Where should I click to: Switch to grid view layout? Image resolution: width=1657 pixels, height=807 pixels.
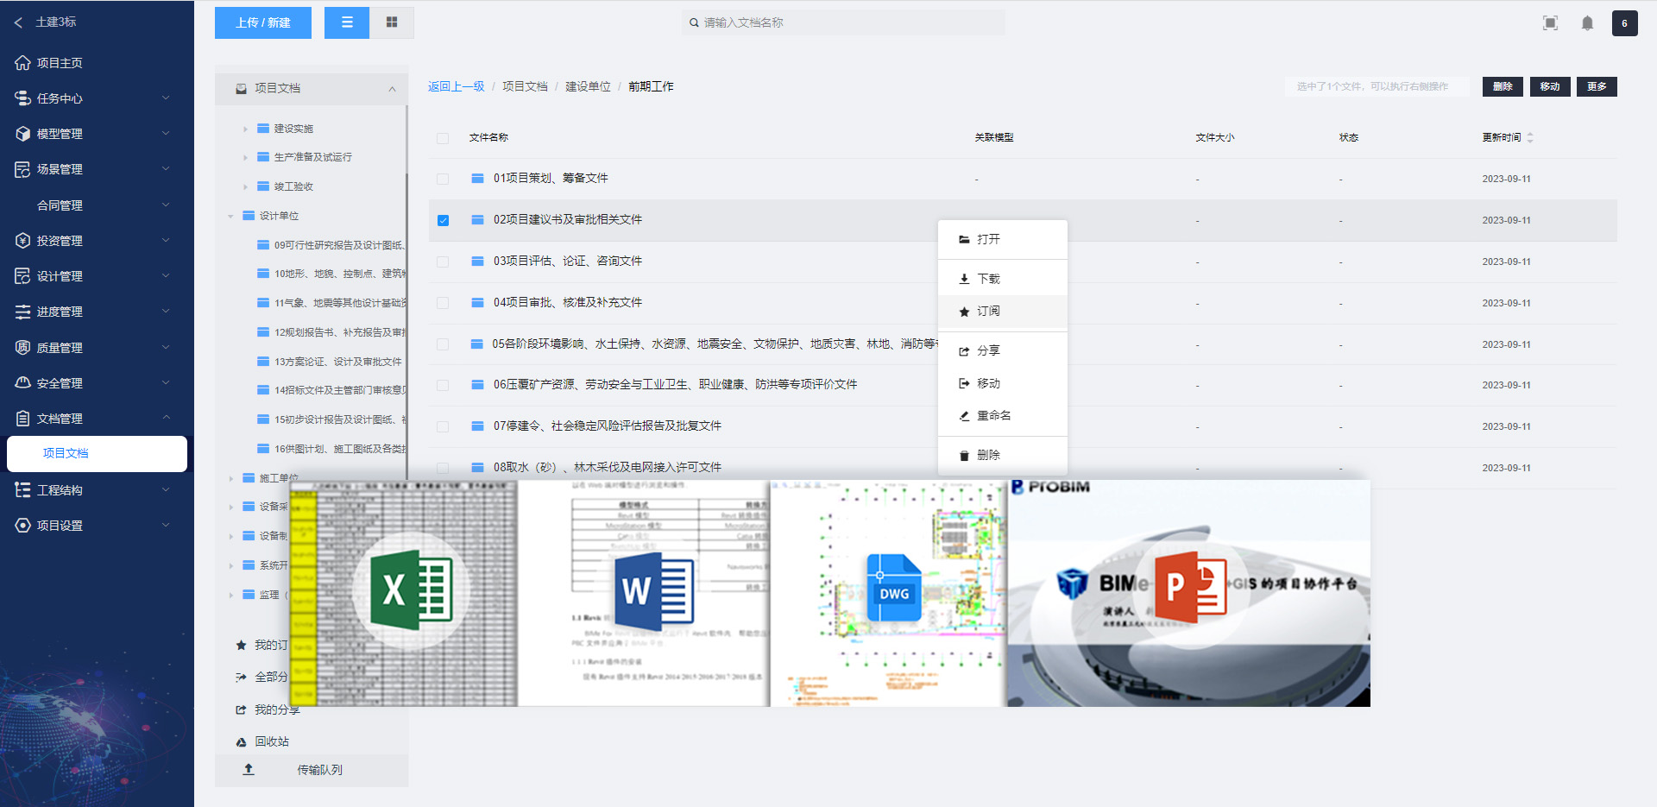[x=392, y=22]
